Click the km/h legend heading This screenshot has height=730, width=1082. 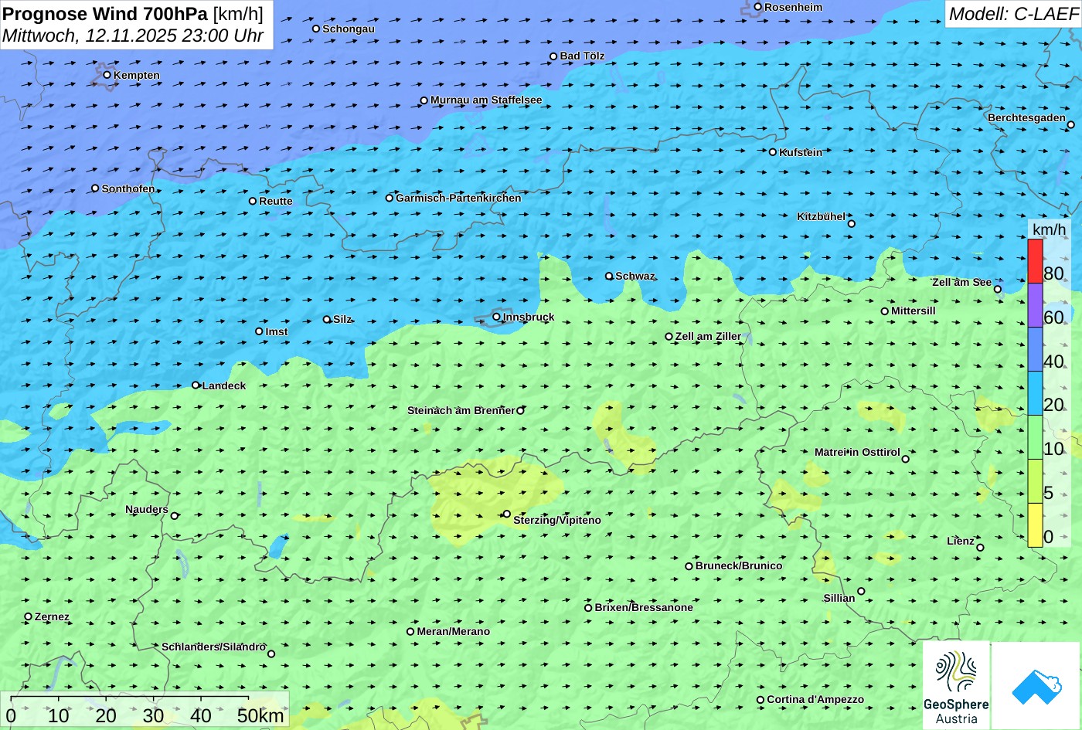coord(1049,229)
